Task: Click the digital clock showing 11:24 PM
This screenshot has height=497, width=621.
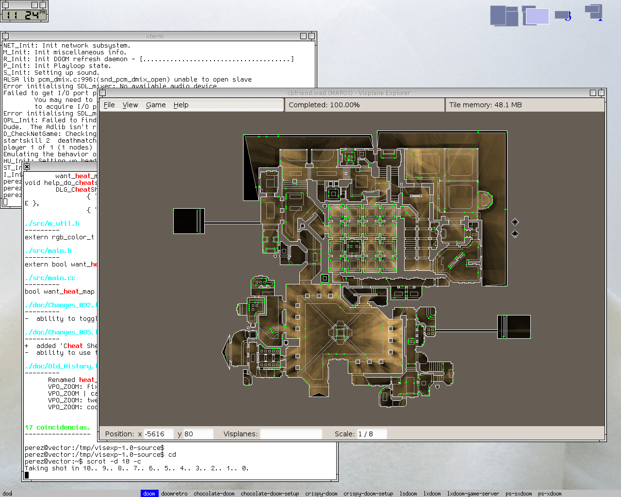Action: 24,15
